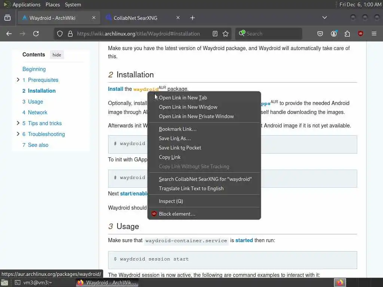Open Places menu in top panel
Viewport: 383px width, 287px height.
pyautogui.click(x=52, y=4)
